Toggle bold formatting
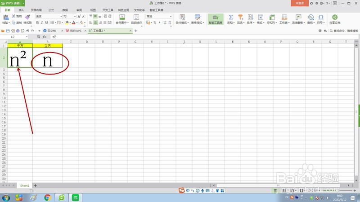 37,23
